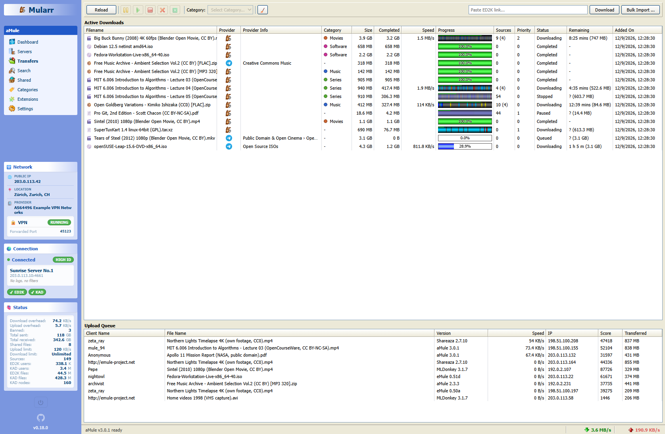Click progress bar of Tears of Steel at 0.0%
Image resolution: width=665 pixels, height=434 pixels.
[x=465, y=138]
